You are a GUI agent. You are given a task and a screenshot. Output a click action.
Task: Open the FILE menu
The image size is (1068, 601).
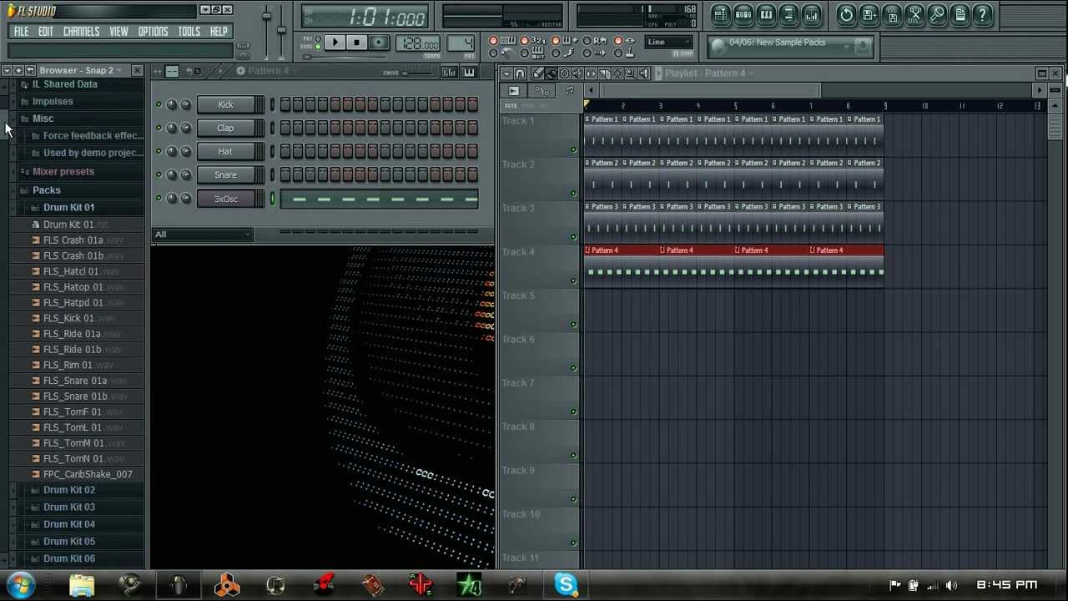tap(21, 32)
